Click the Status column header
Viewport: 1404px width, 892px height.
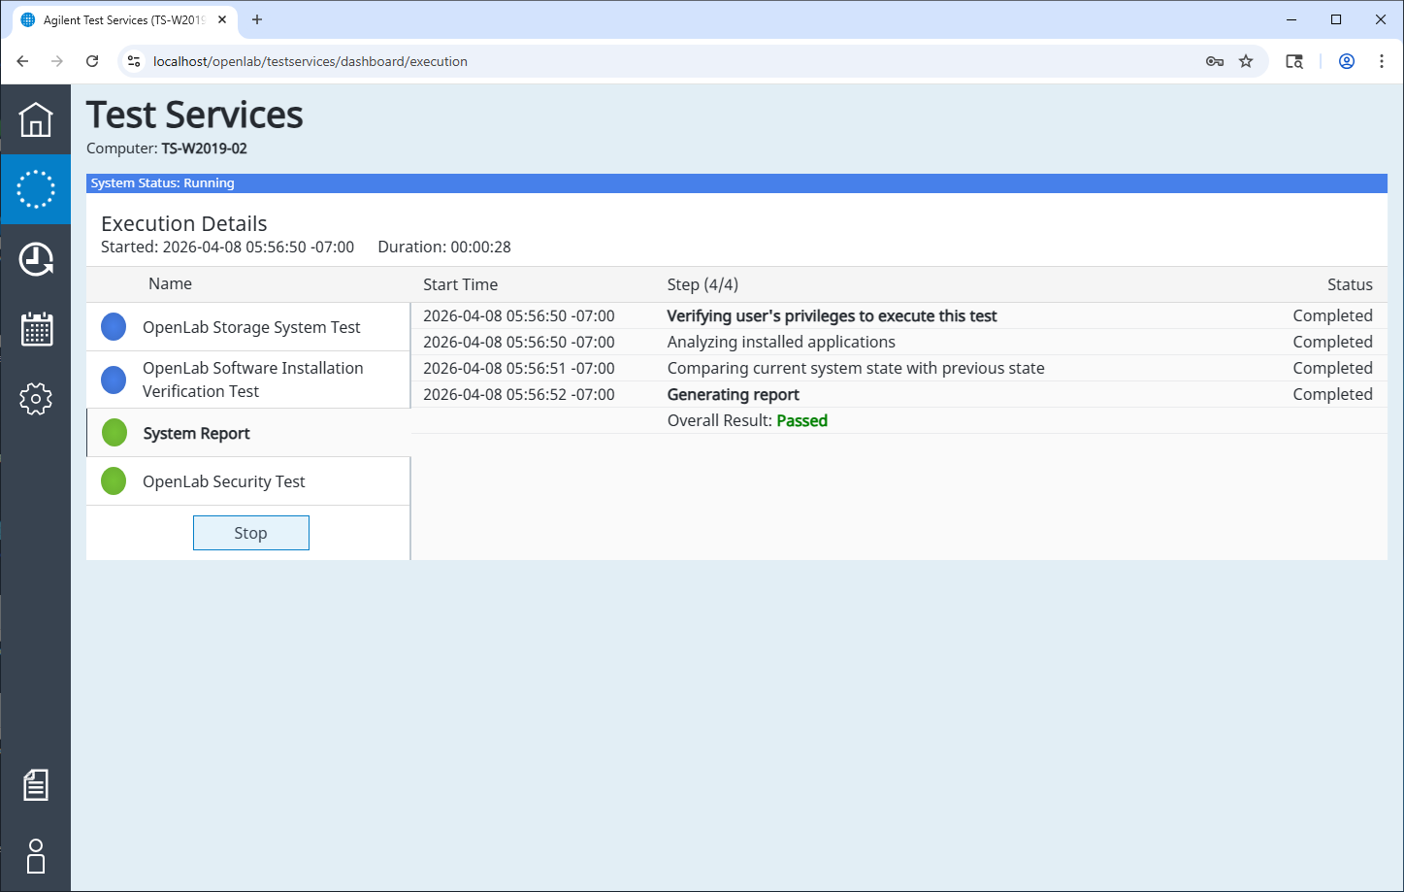coord(1350,284)
